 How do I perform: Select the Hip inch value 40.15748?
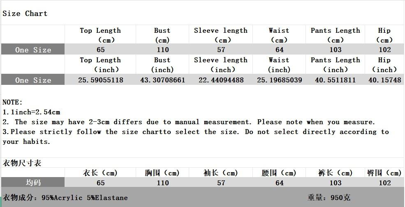[384, 80]
